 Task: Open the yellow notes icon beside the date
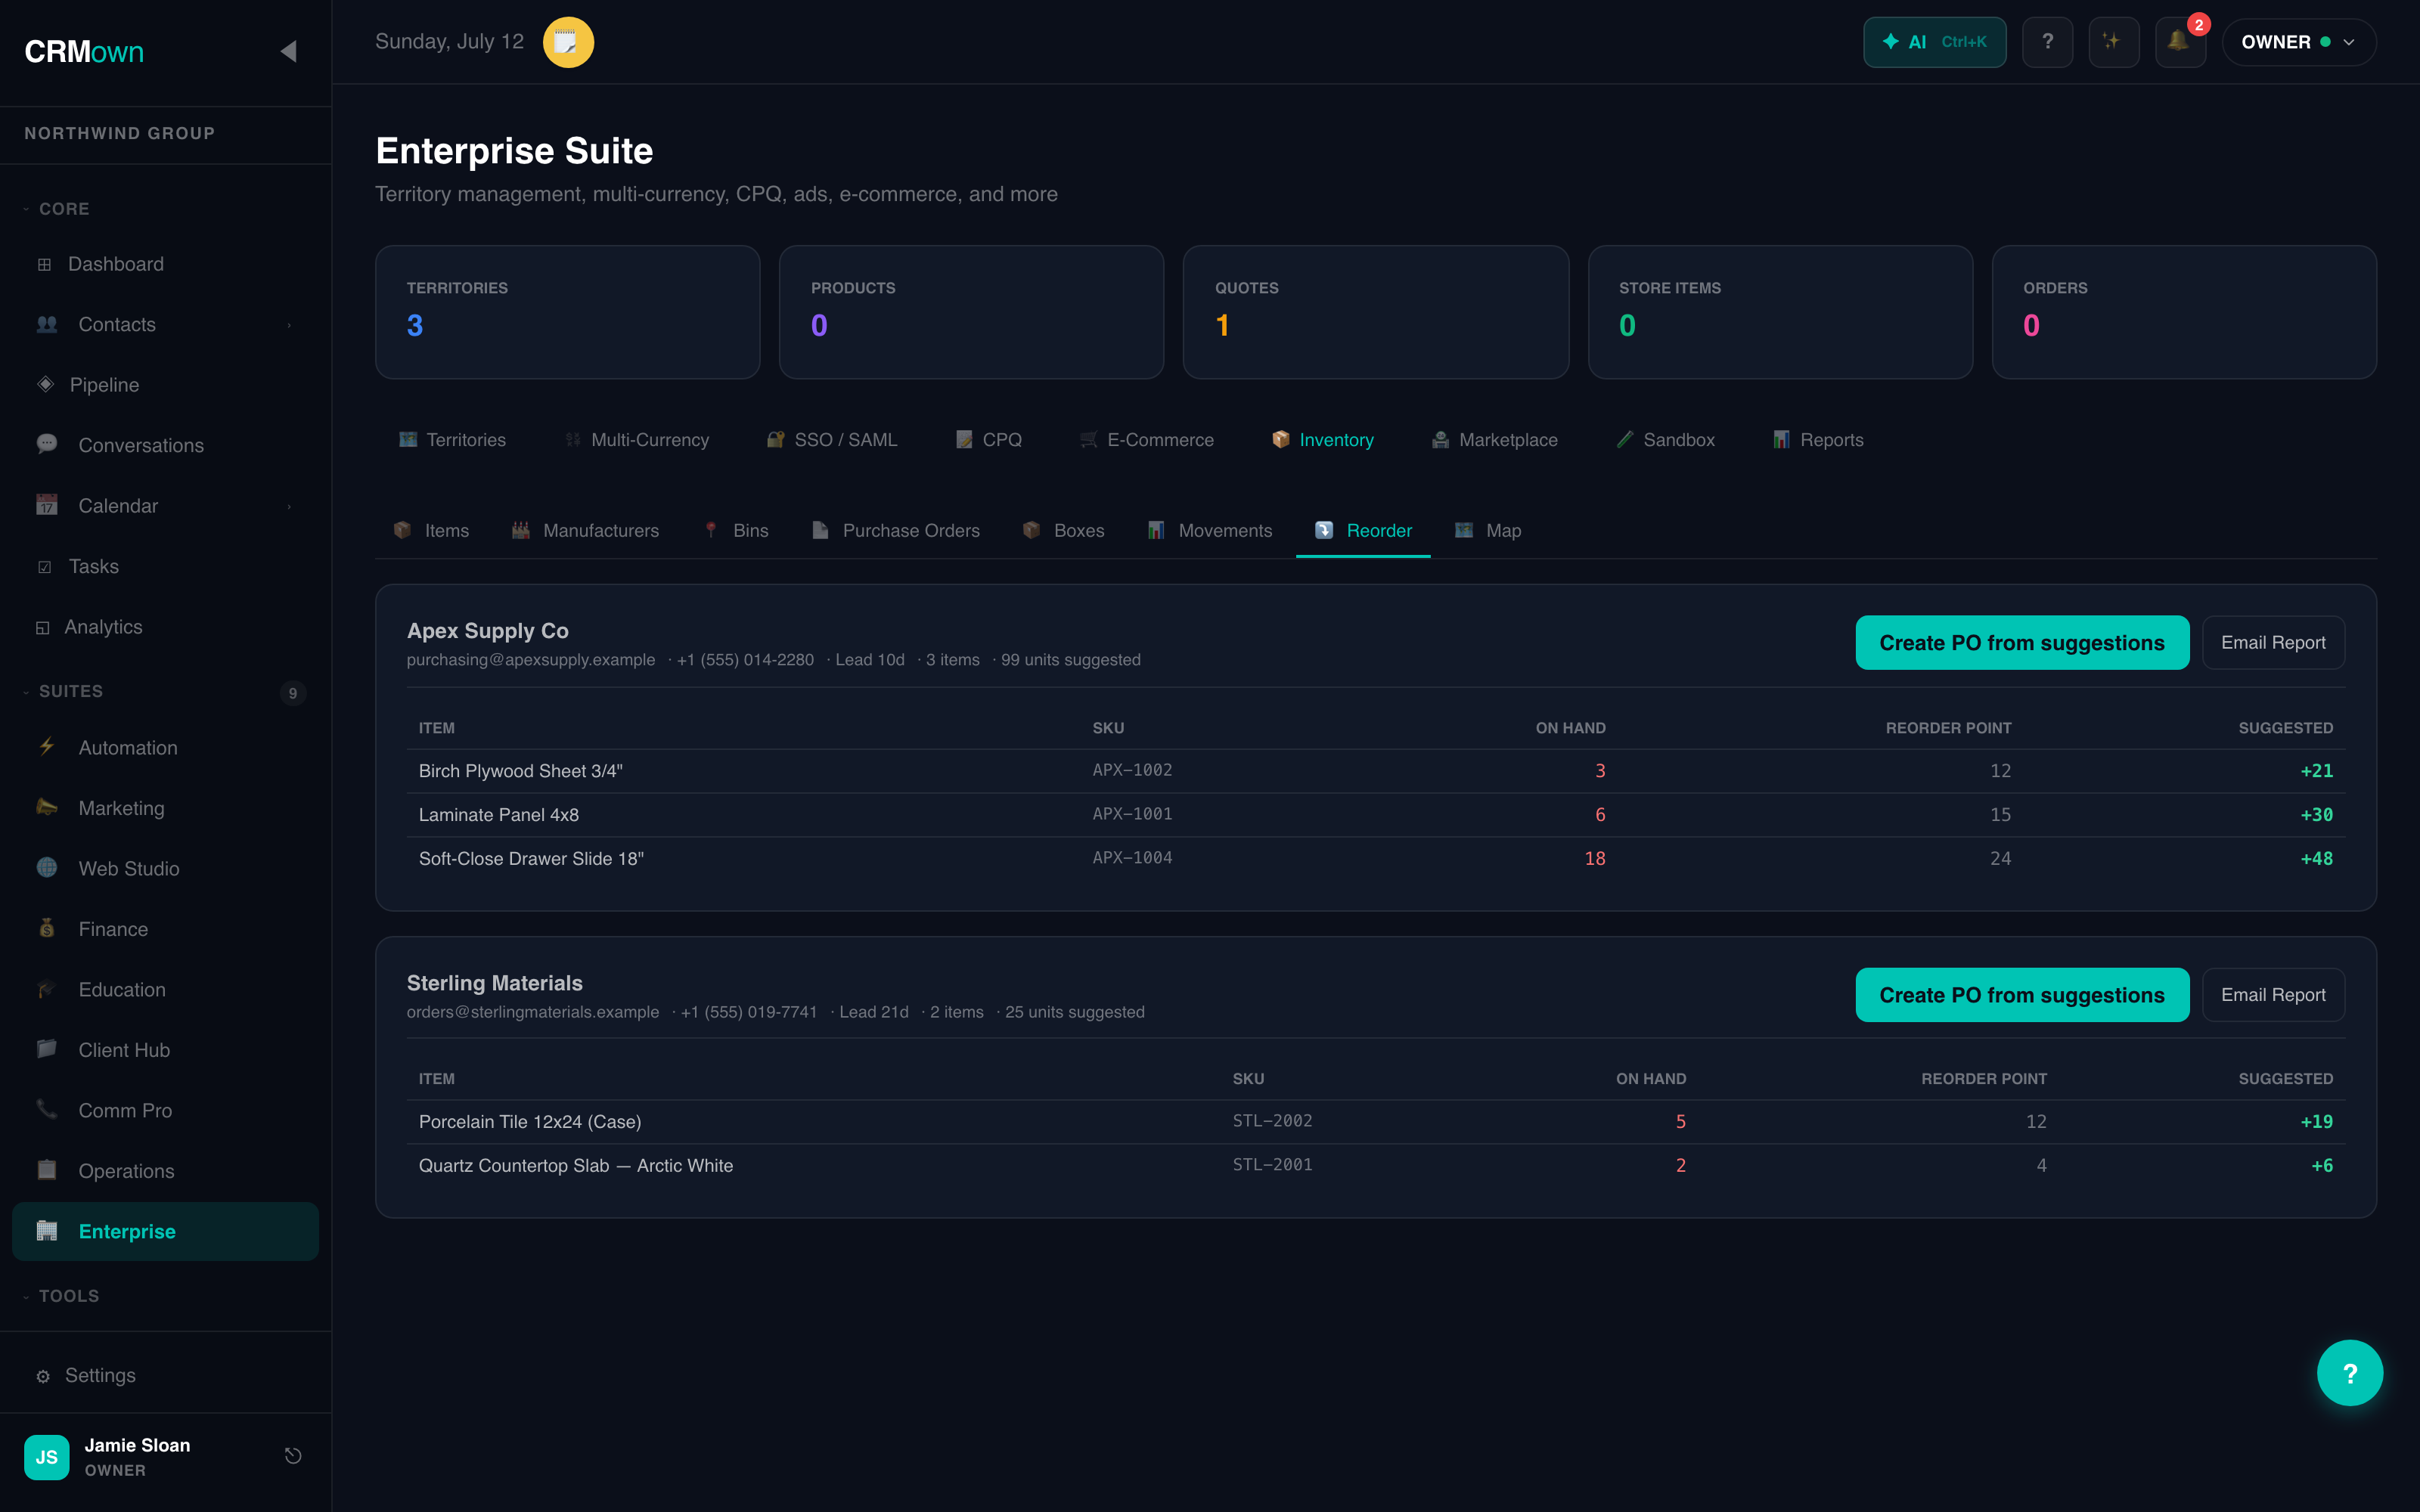click(x=568, y=42)
